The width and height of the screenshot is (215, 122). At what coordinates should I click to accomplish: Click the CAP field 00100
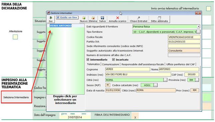192,74
